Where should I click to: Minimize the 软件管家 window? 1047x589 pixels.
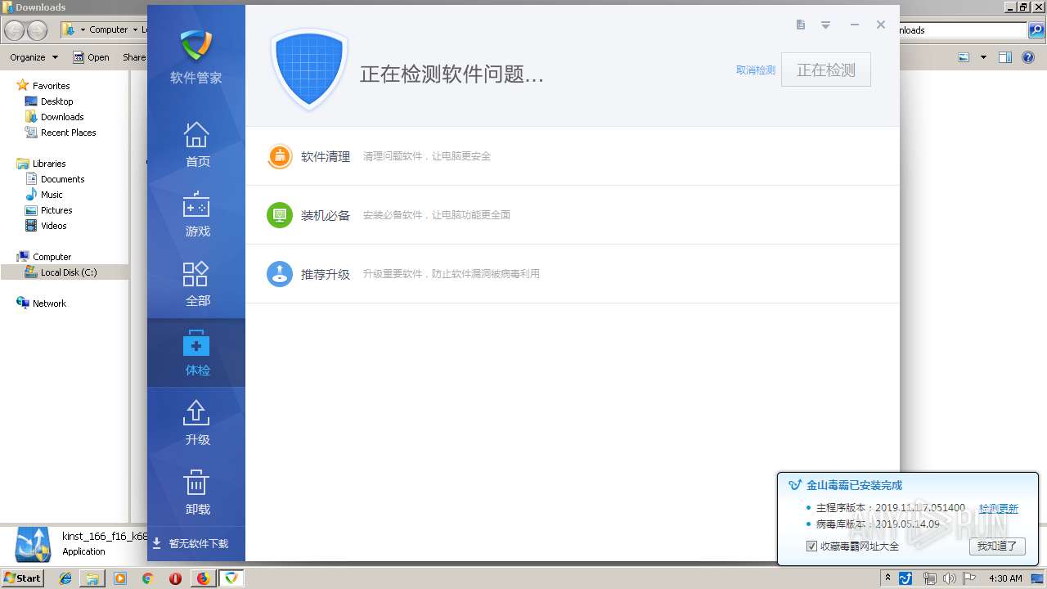click(x=854, y=25)
